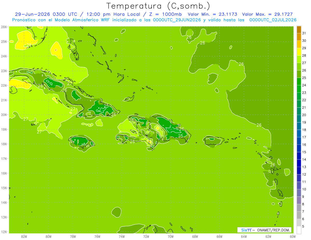Click the "28" contour label over Florida

[x=29, y=45]
